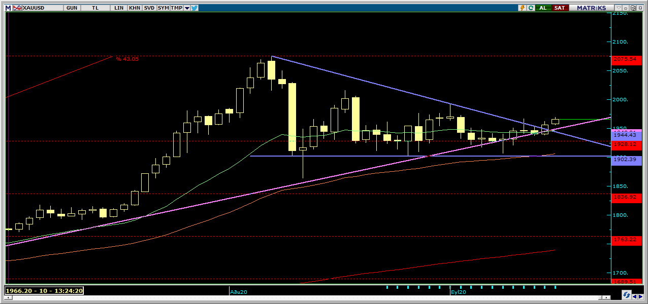This screenshot has height=304, width=648.
Task: Switch currency with the TL button
Action: pyautogui.click(x=96, y=8)
